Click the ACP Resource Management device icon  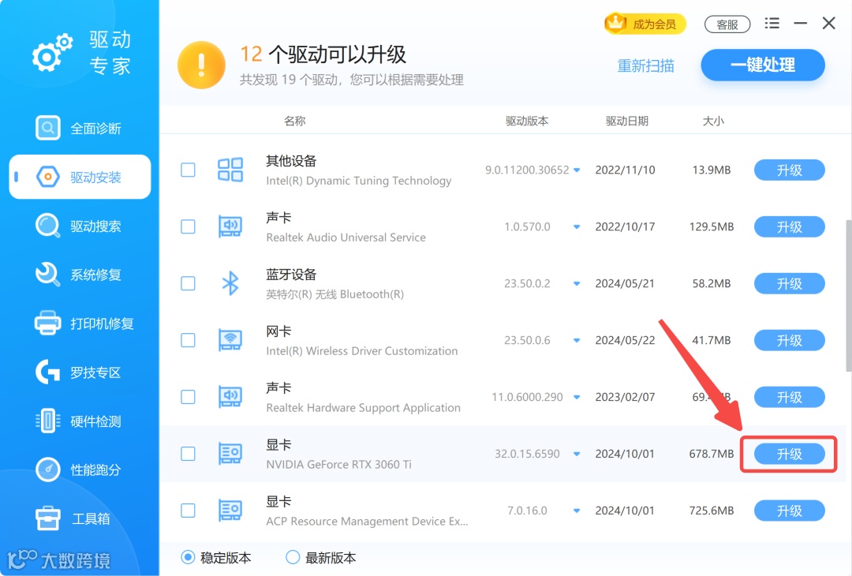point(230,511)
